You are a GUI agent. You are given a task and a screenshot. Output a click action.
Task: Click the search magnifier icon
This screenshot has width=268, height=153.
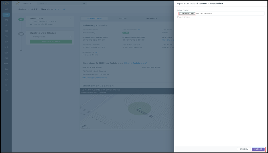click(84, 3)
